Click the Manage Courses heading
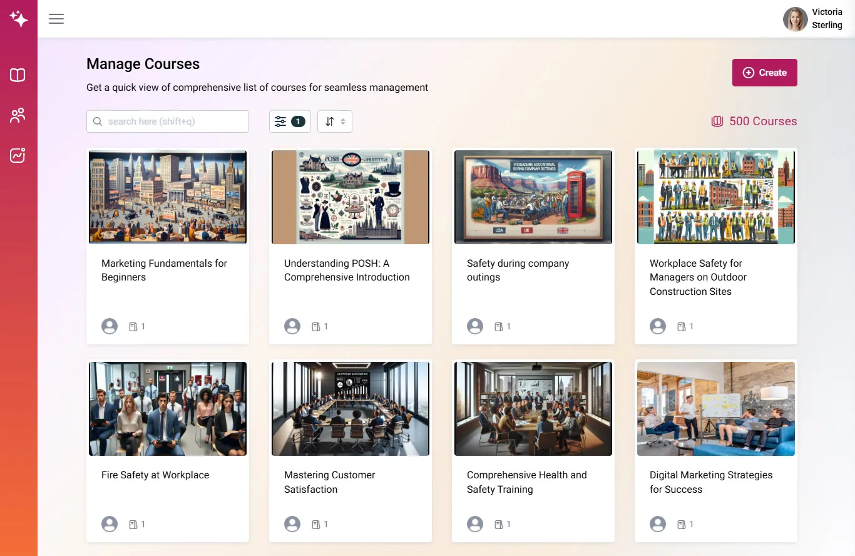This screenshot has height=556, width=855. click(143, 64)
